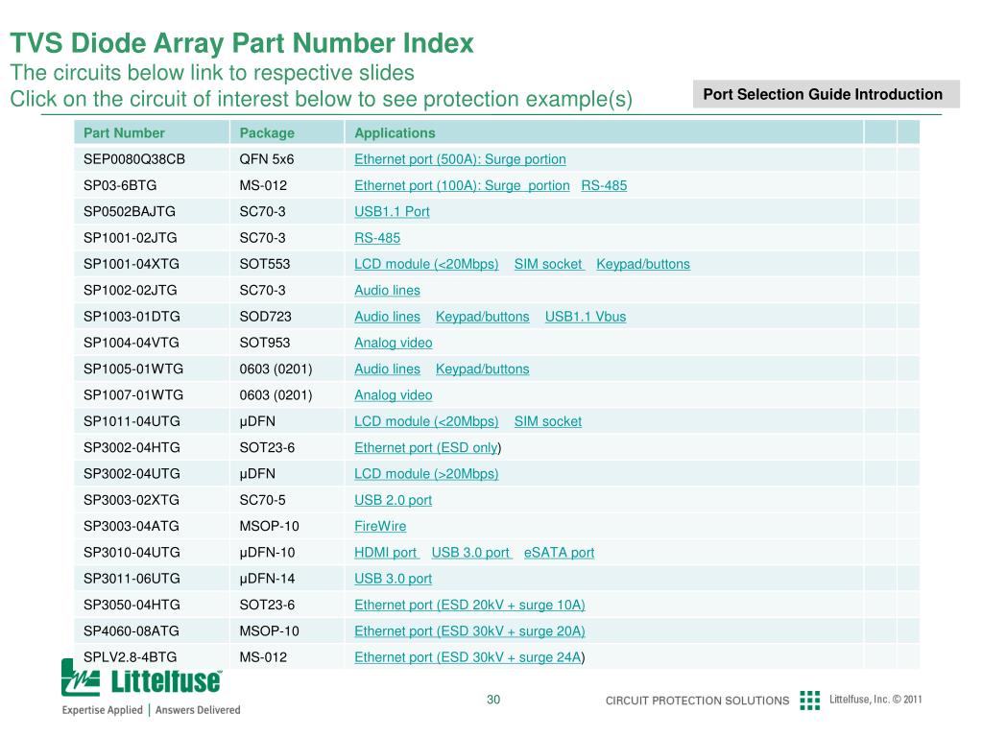983x737 pixels.
Task: Select part number SP3011-06UTG
Action: click(132, 579)
